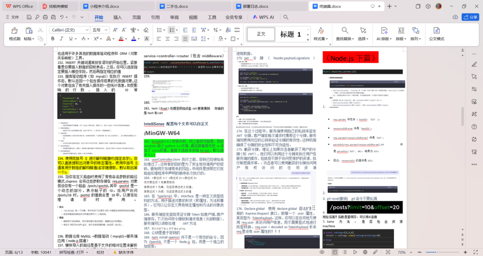This screenshot has width=483, height=256.
Task: Toggle italic formatting with I
Action: pyautogui.click(x=61, y=39)
